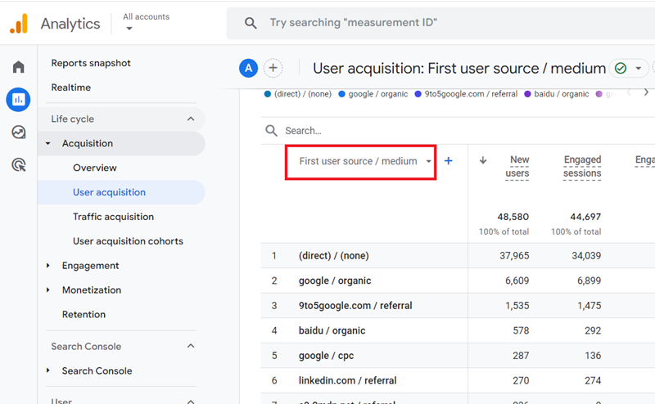Toggle baidu / organic legend dot
The width and height of the screenshot is (655, 404).
tap(527, 94)
